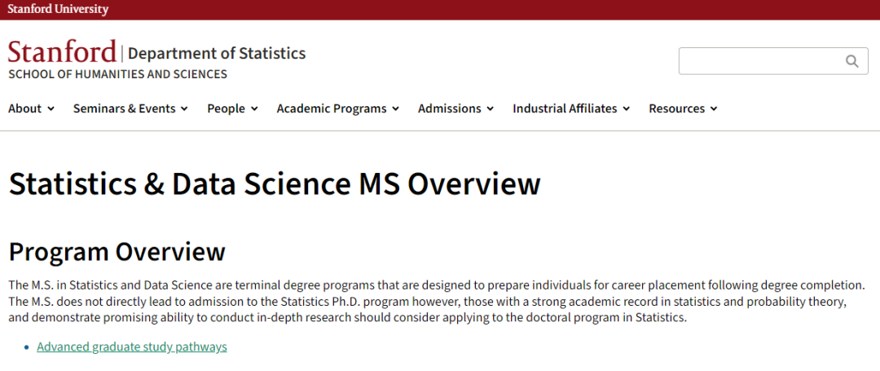The width and height of the screenshot is (880, 371).
Task: Open the Department of Statistics home link
Action: 217,53
